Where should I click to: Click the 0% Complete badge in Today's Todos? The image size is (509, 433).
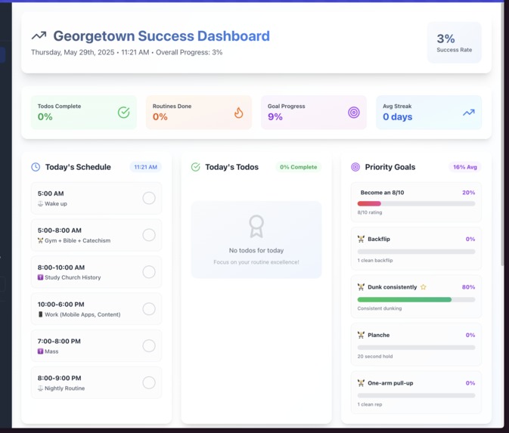tap(298, 167)
